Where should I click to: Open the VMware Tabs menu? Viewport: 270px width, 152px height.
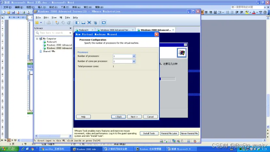tap(67, 17)
